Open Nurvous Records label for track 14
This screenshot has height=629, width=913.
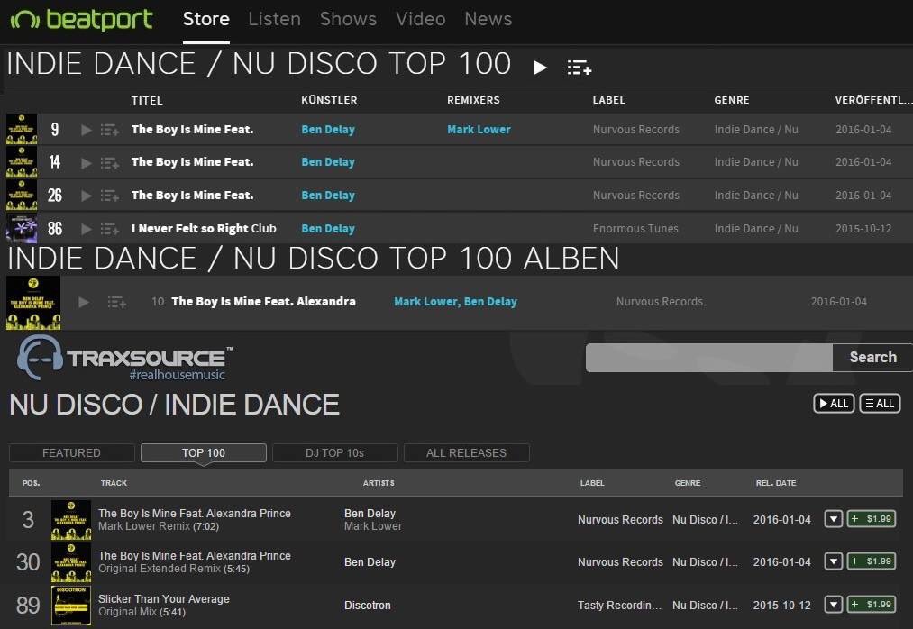635,162
